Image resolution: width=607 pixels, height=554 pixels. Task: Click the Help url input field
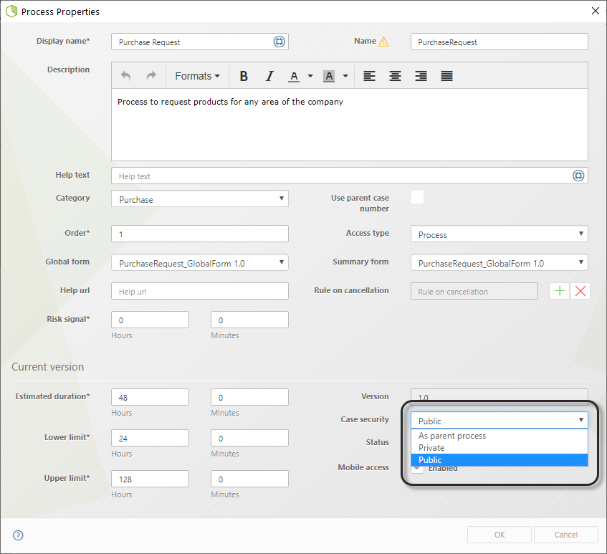tap(200, 291)
